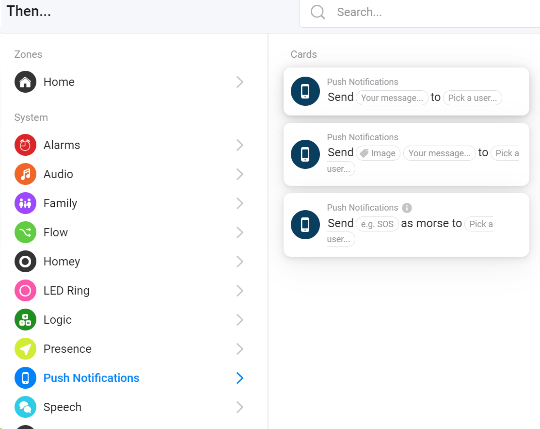This screenshot has width=540, height=429.
Task: Expand the Push Notifications chevron
Action: coord(239,378)
